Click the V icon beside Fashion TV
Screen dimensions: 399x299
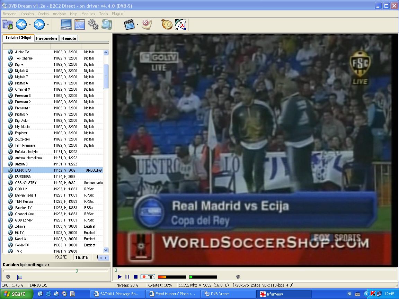pos(10,208)
